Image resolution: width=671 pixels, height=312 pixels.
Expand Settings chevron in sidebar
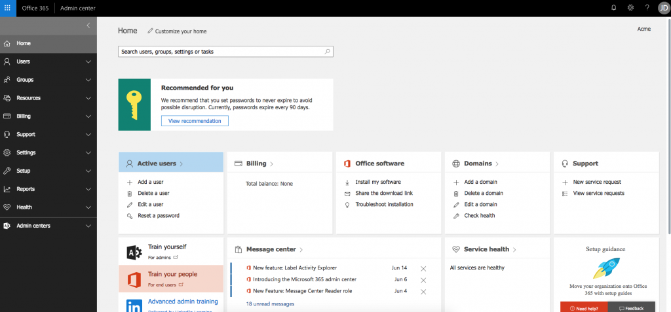pos(88,152)
